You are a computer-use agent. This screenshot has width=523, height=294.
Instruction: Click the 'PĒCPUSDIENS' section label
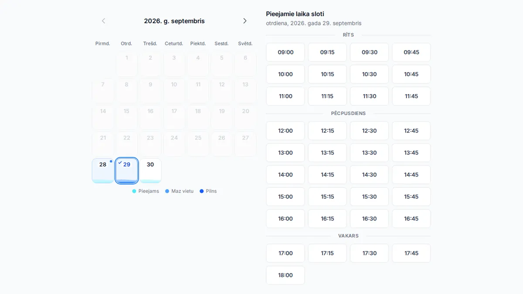pos(348,113)
